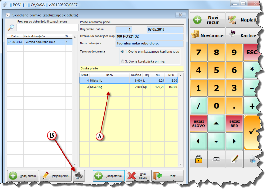Click scroll-down arrow of supplier list

pos(75,164)
